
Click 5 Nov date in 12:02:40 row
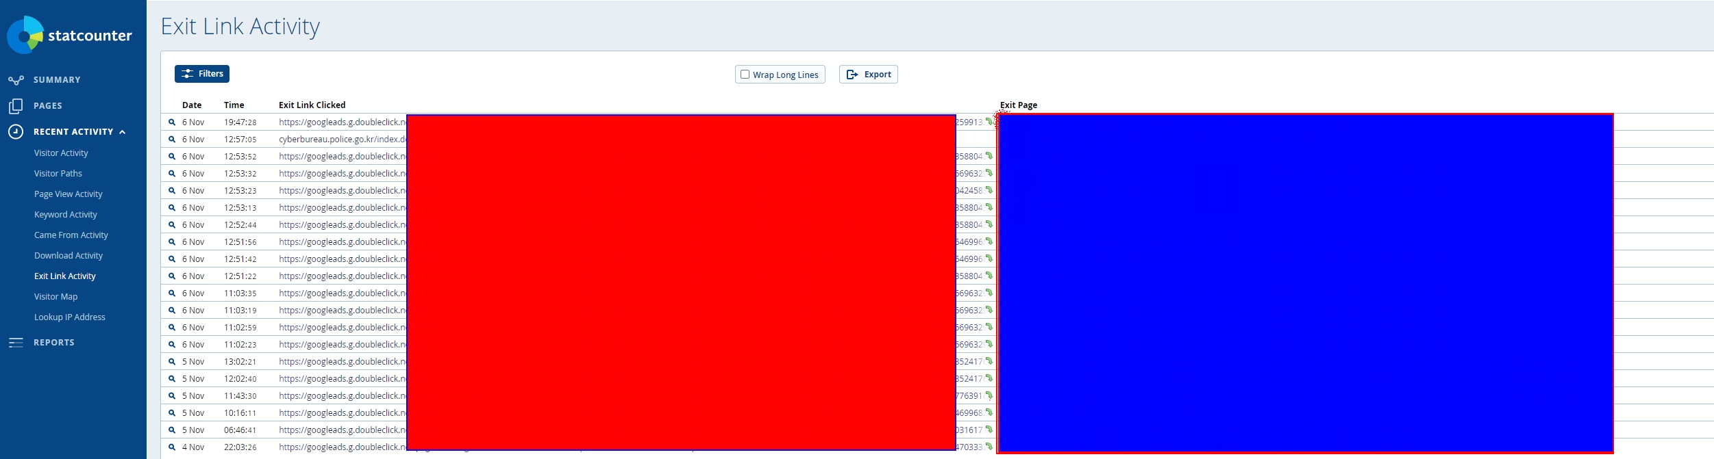(193, 379)
